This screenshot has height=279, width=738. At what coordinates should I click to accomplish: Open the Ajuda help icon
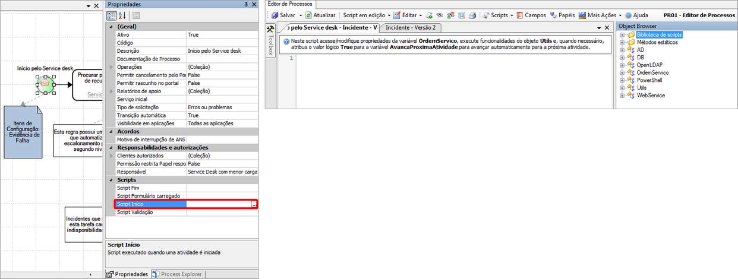point(629,15)
